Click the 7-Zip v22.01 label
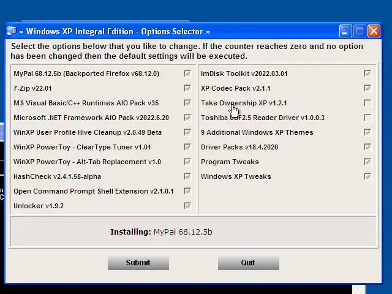392x294 pixels. coord(32,88)
